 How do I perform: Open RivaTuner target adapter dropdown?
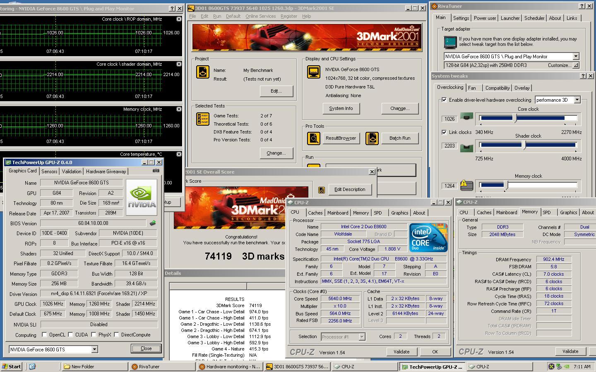[576, 56]
